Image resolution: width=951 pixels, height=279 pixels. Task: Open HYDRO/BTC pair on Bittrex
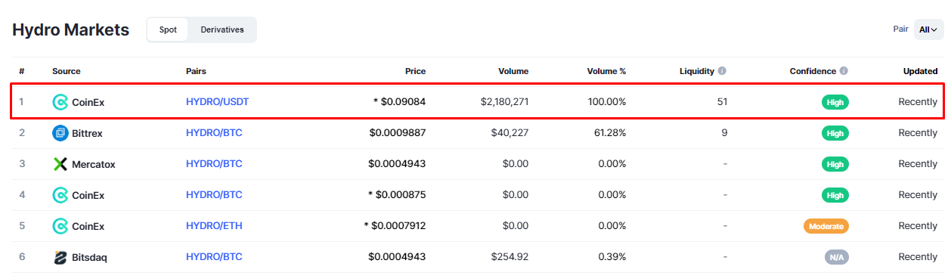click(214, 133)
